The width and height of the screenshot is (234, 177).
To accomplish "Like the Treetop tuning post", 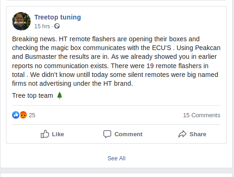I will [x=52, y=134].
